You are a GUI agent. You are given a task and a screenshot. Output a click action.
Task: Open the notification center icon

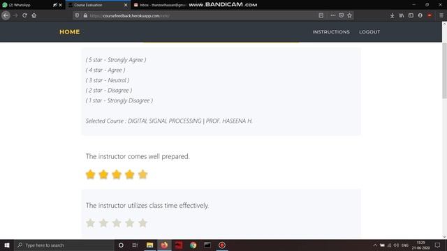pos(438,245)
